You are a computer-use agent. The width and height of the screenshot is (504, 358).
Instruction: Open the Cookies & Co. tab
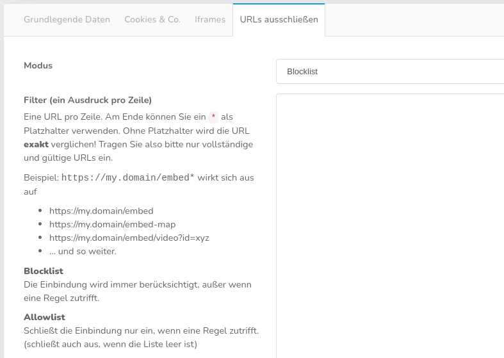pos(152,19)
